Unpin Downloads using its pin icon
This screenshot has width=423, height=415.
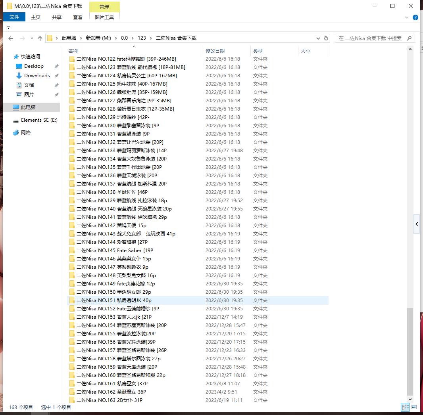coord(56,76)
